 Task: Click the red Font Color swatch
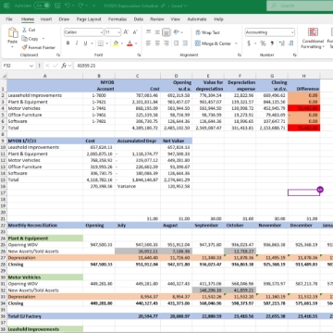pyautogui.click(x=129, y=43)
